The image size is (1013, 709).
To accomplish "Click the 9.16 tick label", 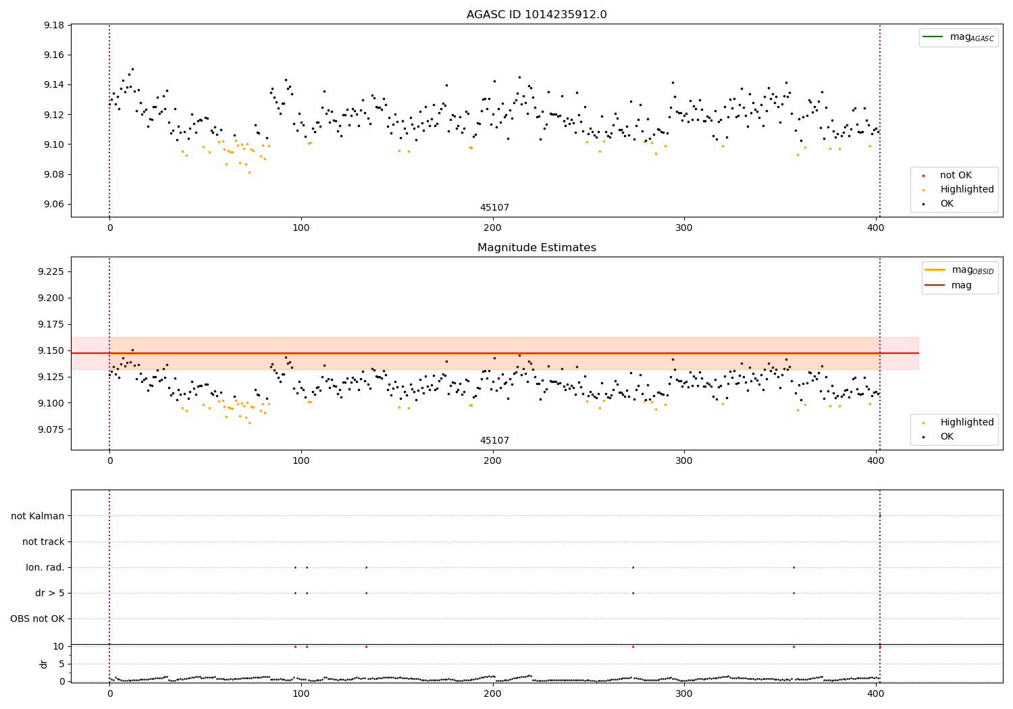I will 53,55.
